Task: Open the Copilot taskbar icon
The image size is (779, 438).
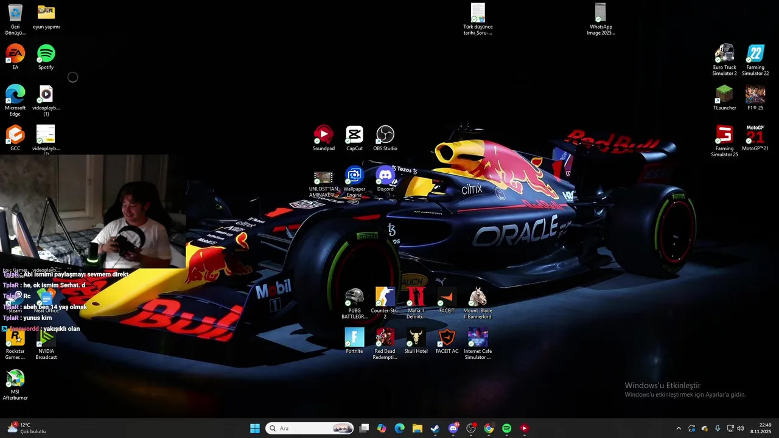Action: pyautogui.click(x=382, y=428)
